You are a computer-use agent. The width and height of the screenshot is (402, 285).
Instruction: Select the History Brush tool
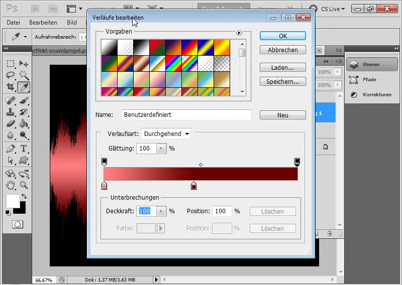[x=24, y=112]
